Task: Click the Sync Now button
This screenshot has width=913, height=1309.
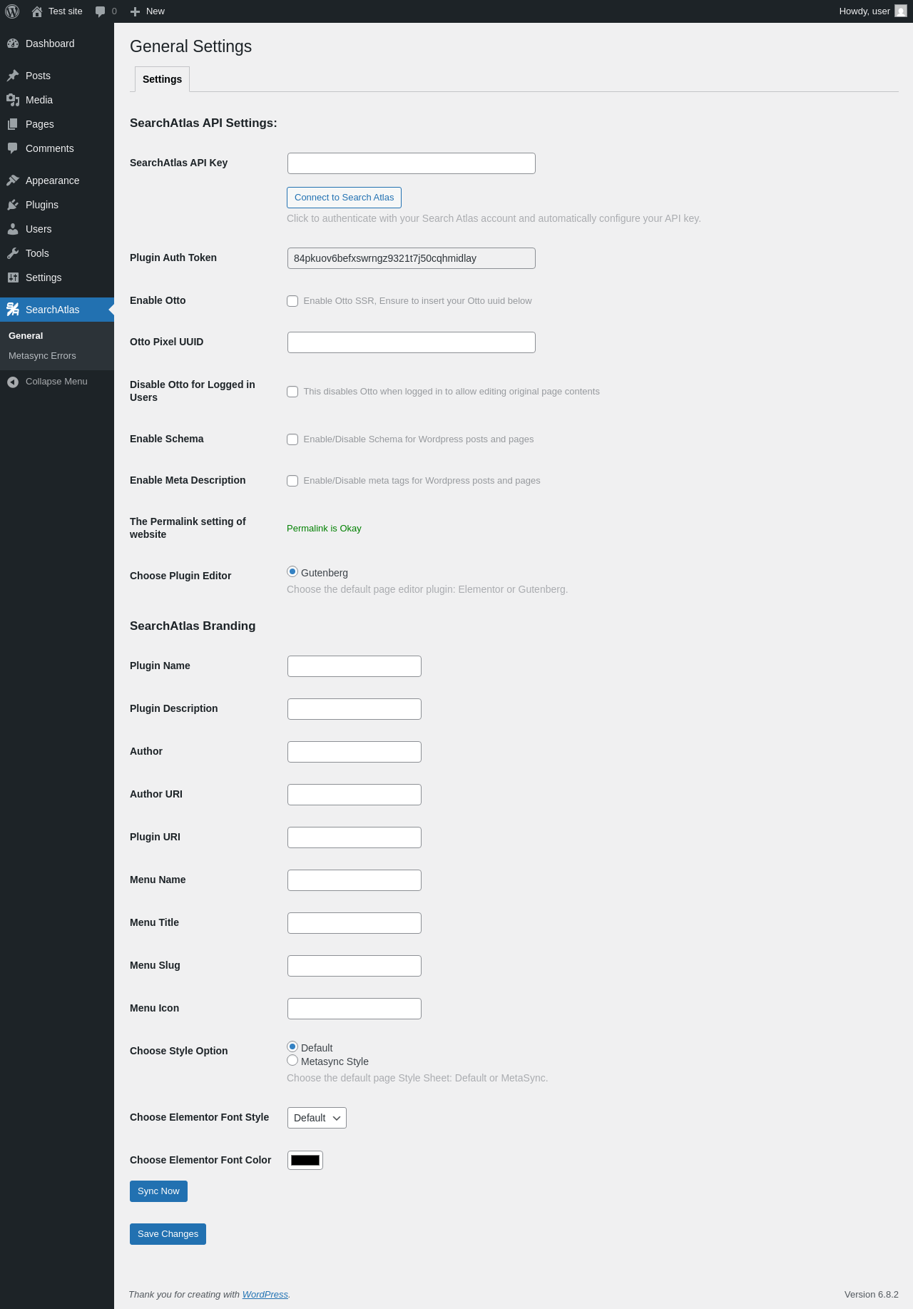Action: (x=158, y=1191)
